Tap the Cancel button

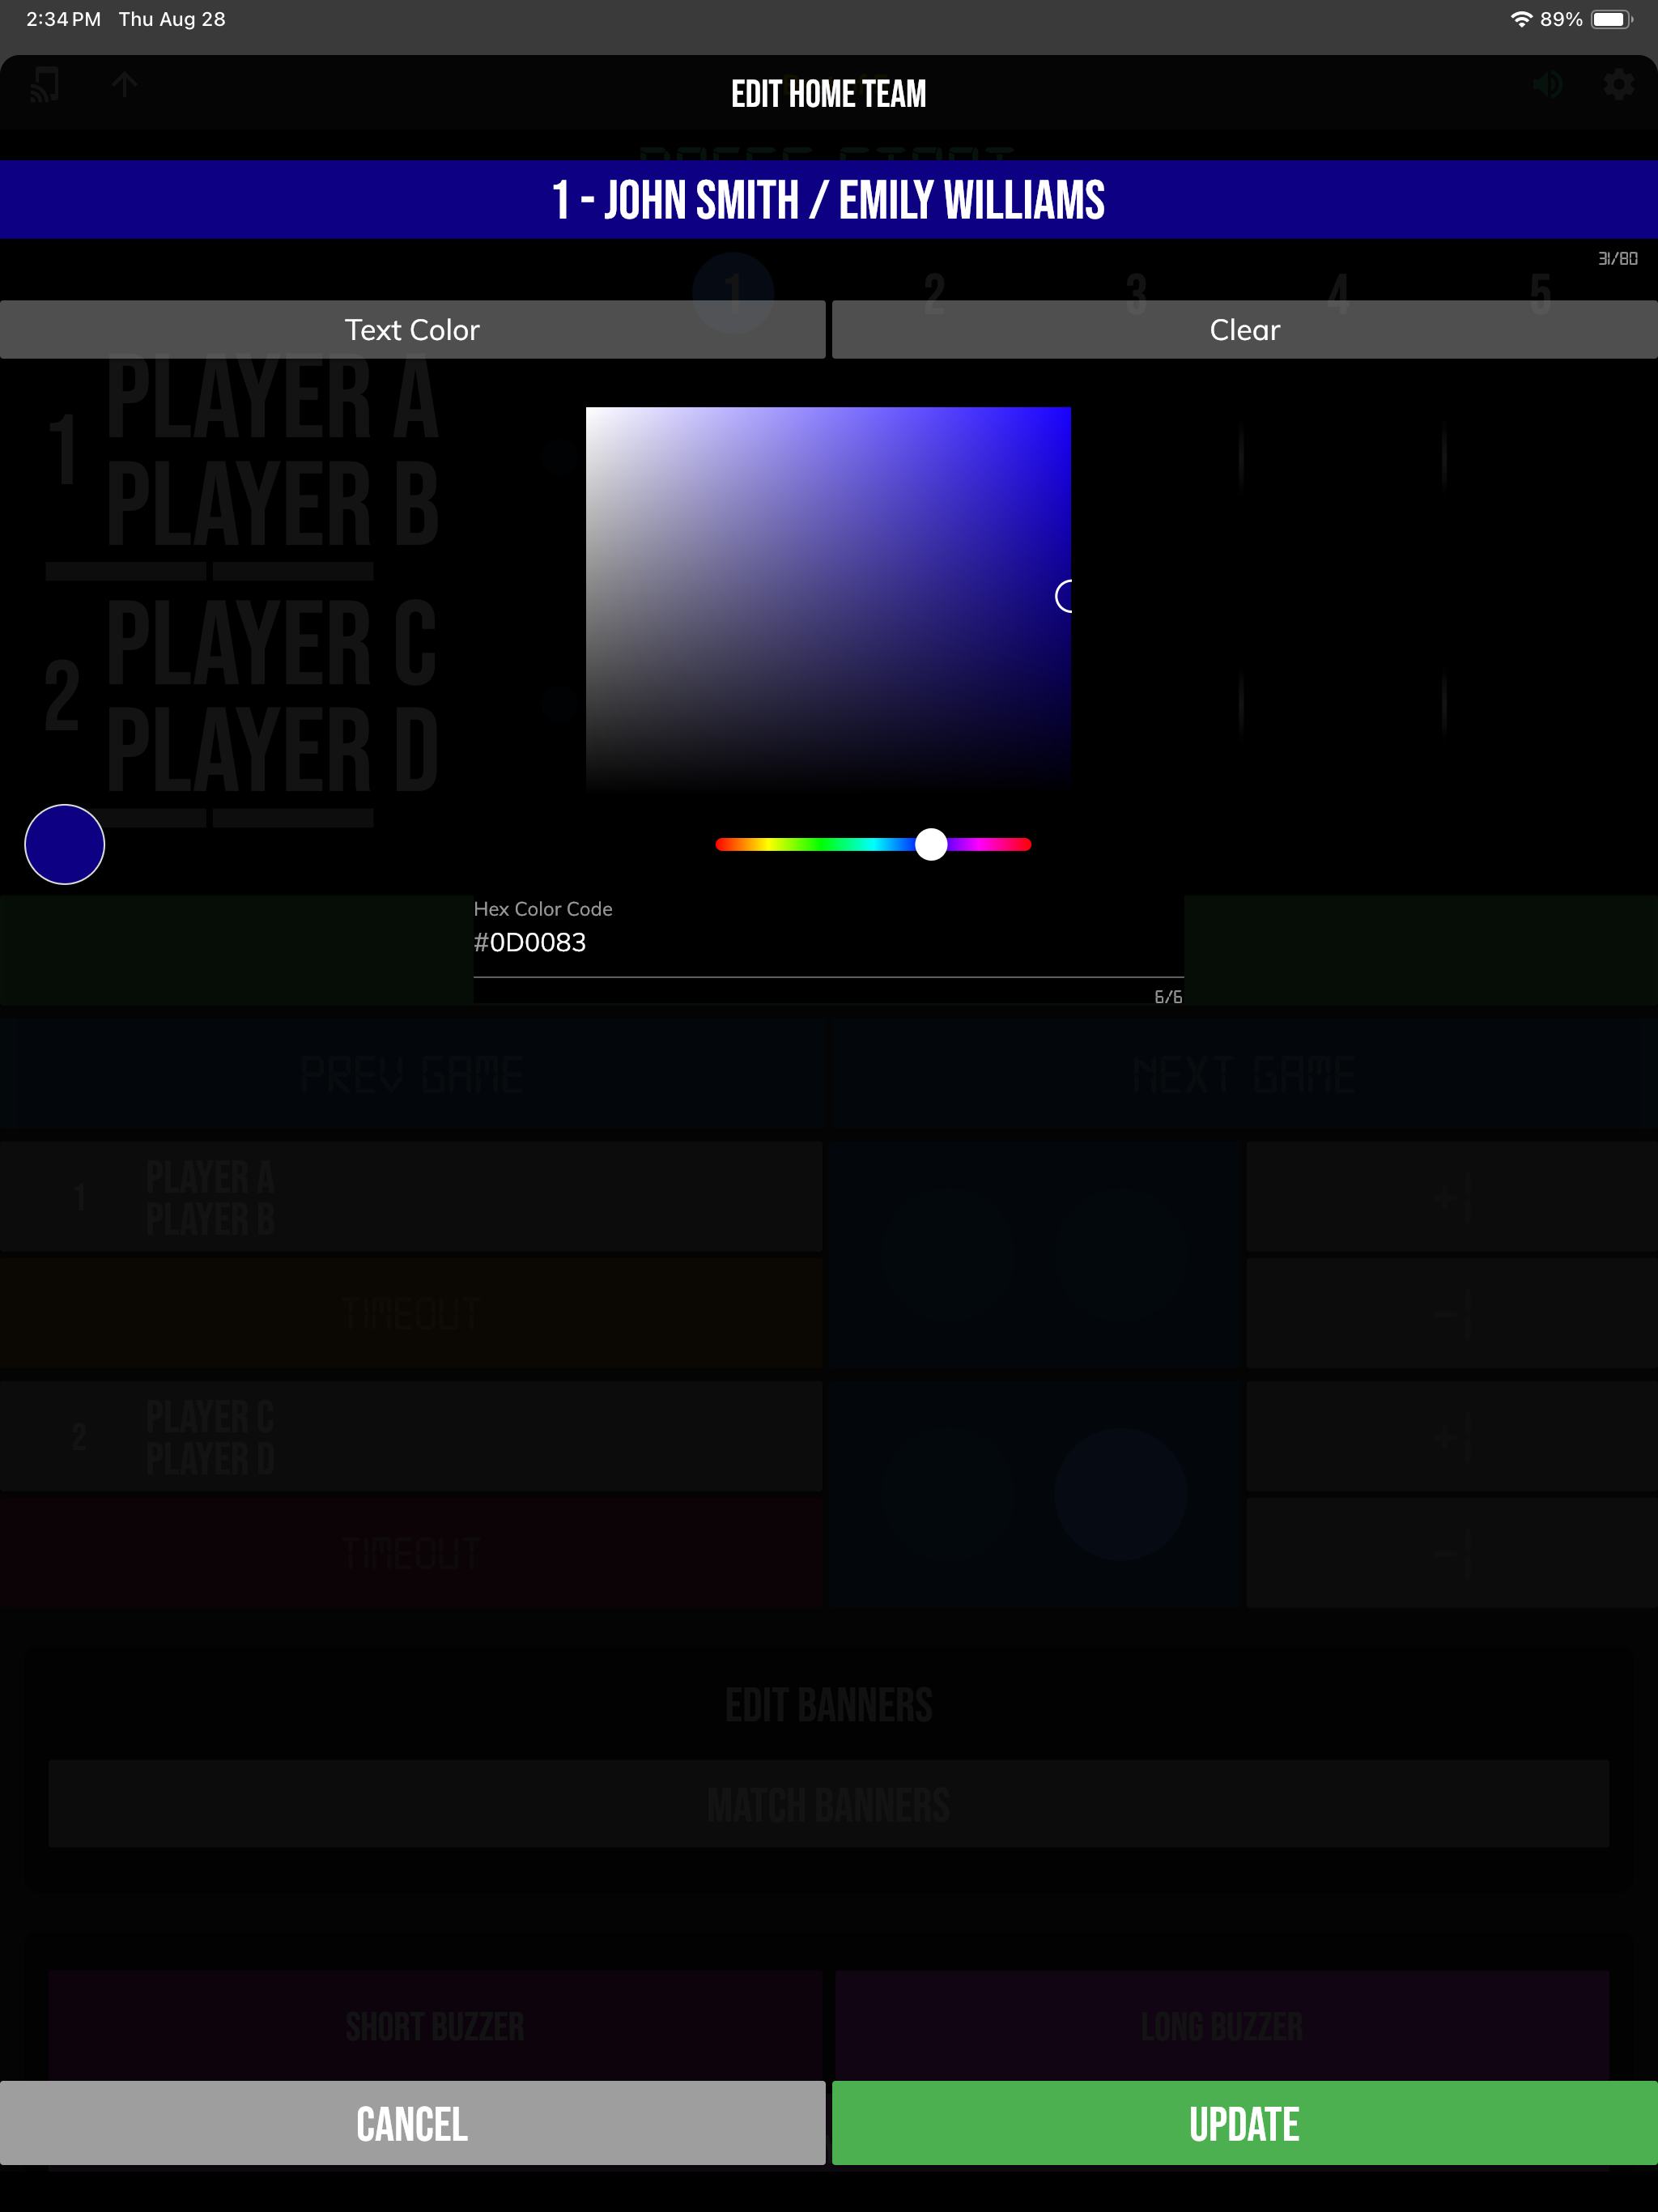(412, 2124)
